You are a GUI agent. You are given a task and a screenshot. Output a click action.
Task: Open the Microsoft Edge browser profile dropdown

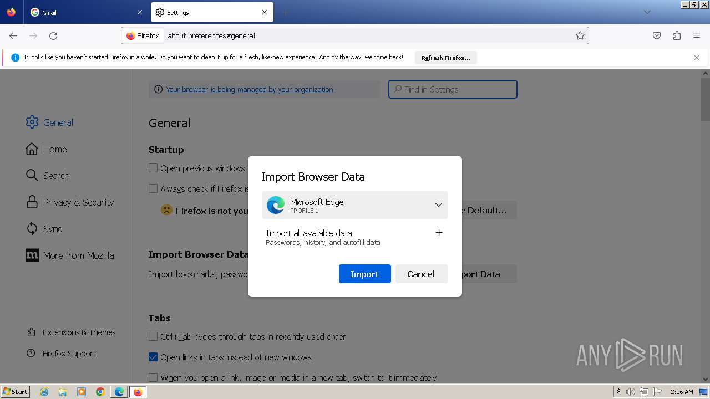pos(355,205)
